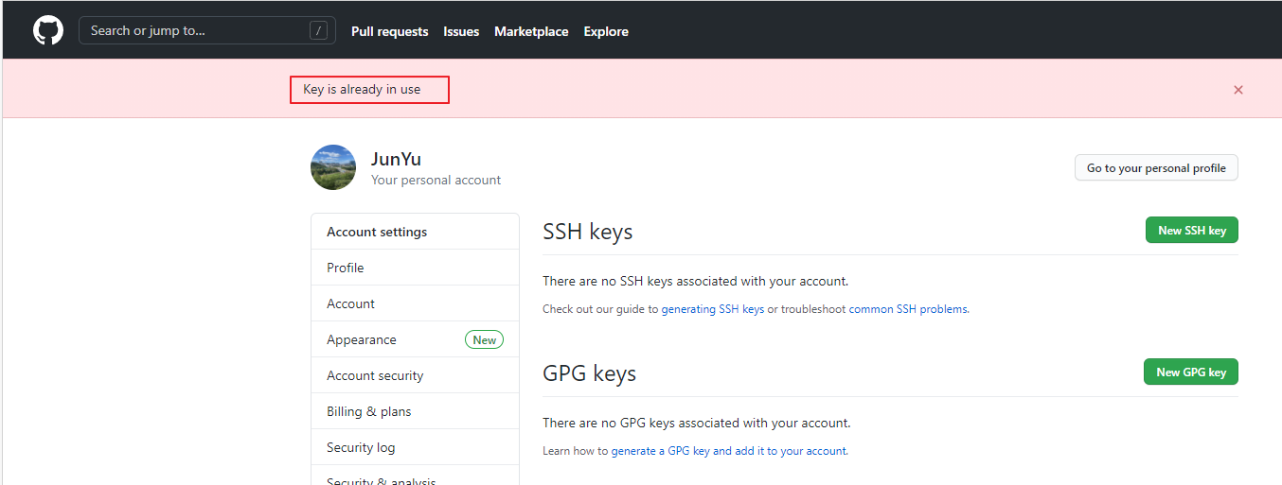Open the generating SSH keys guide link

point(712,309)
